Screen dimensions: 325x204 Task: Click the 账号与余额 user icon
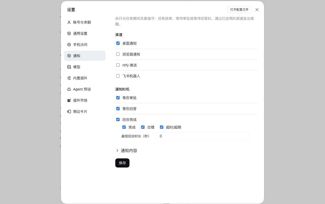[69, 22]
